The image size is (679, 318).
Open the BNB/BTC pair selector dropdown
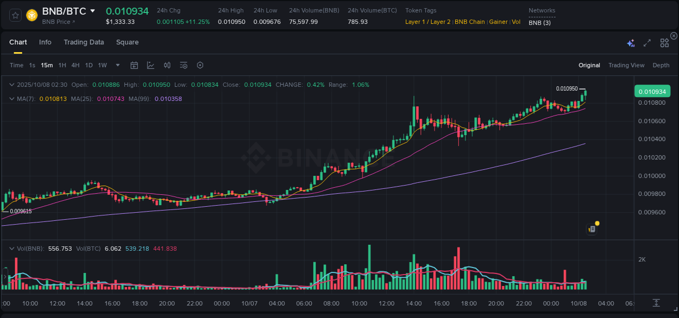coord(92,10)
